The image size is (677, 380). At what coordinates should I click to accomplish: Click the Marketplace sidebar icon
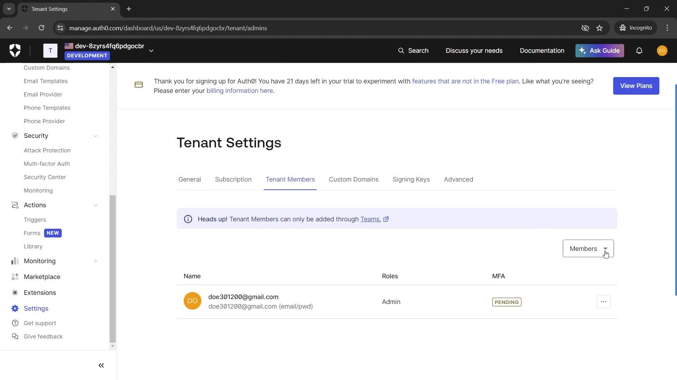15,277
